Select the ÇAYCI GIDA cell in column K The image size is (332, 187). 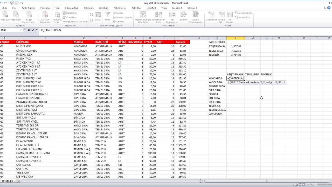tap(217, 114)
